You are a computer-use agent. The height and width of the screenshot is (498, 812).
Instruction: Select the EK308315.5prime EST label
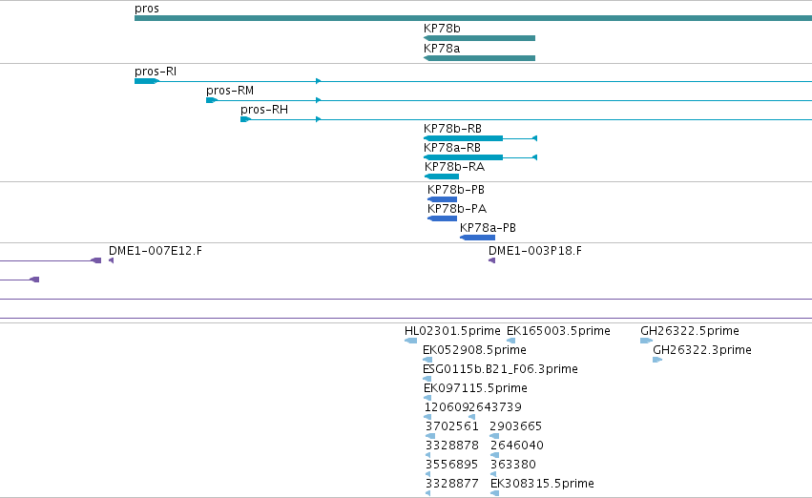(x=542, y=484)
